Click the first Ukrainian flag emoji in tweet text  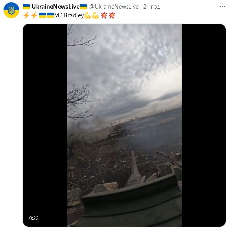pos(42,15)
